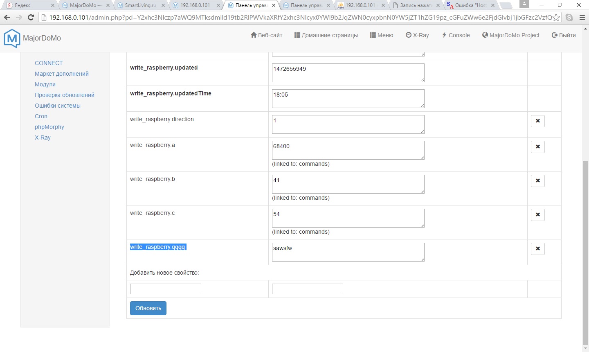Focus the new property name field
The image size is (589, 352).
pos(166,289)
